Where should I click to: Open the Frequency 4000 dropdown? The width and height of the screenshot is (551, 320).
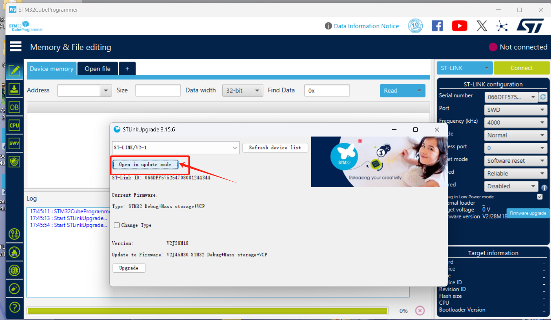pos(516,122)
